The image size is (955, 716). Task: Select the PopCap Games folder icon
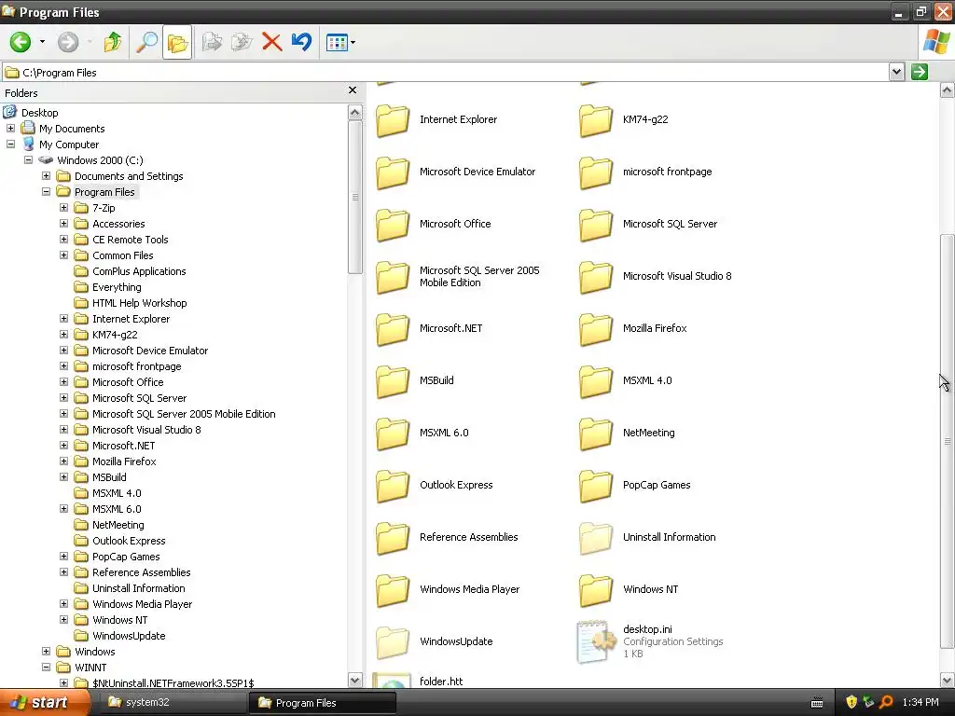tap(596, 486)
